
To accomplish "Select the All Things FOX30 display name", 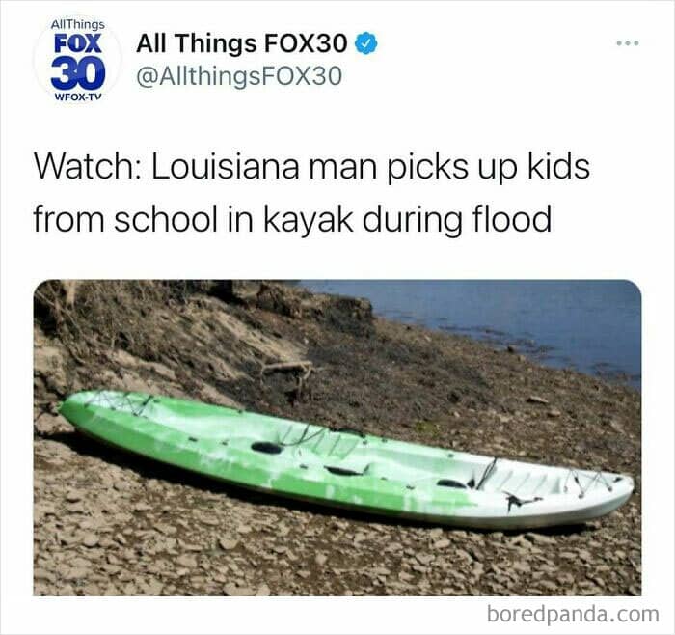I will pyautogui.click(x=241, y=43).
